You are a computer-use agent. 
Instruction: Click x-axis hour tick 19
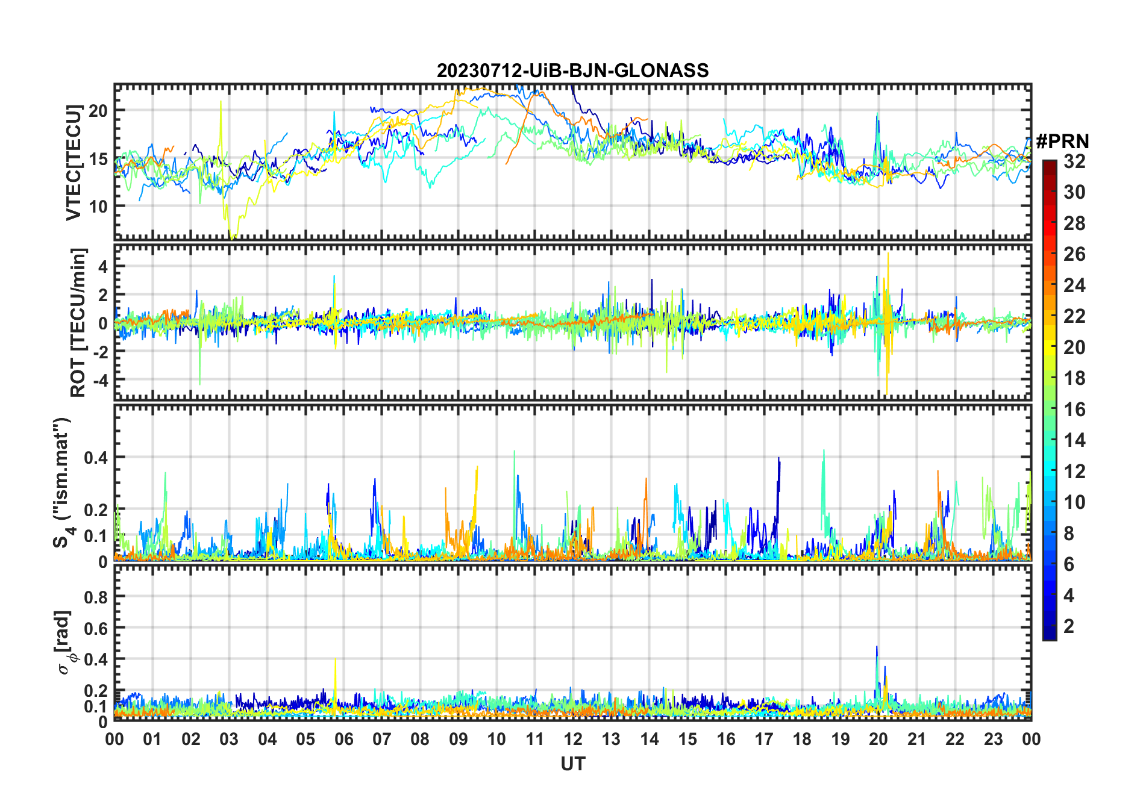[x=841, y=739]
